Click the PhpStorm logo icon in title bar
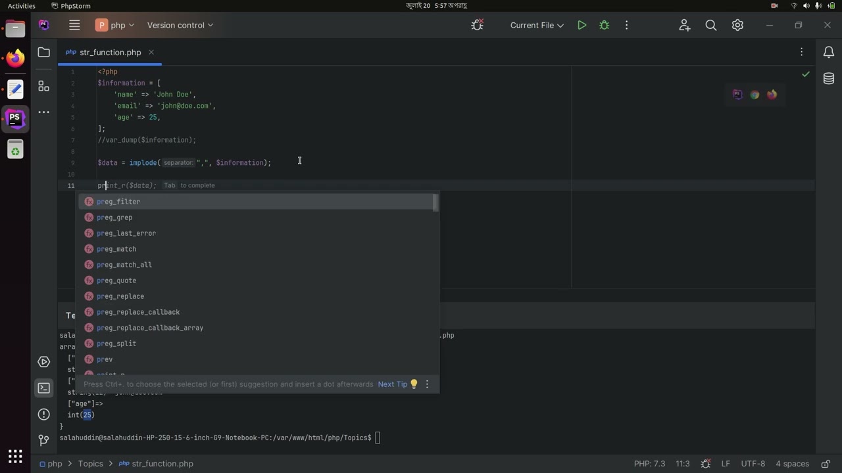The height and width of the screenshot is (473, 842). coord(44,25)
